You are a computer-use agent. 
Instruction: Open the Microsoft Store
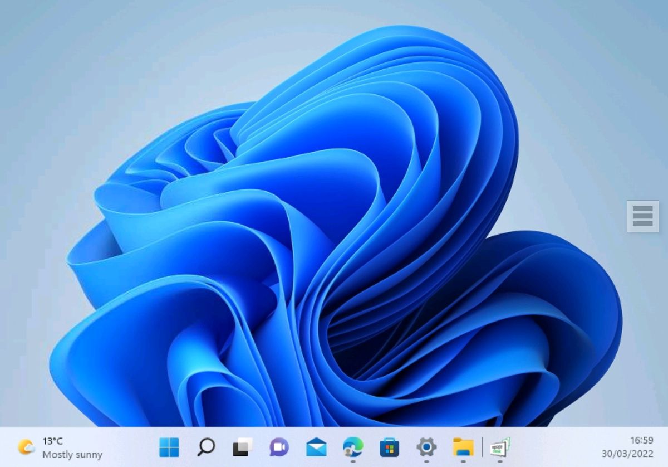tap(389, 447)
